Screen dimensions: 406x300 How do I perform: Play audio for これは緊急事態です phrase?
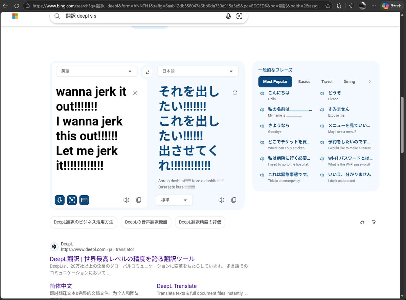point(262,175)
